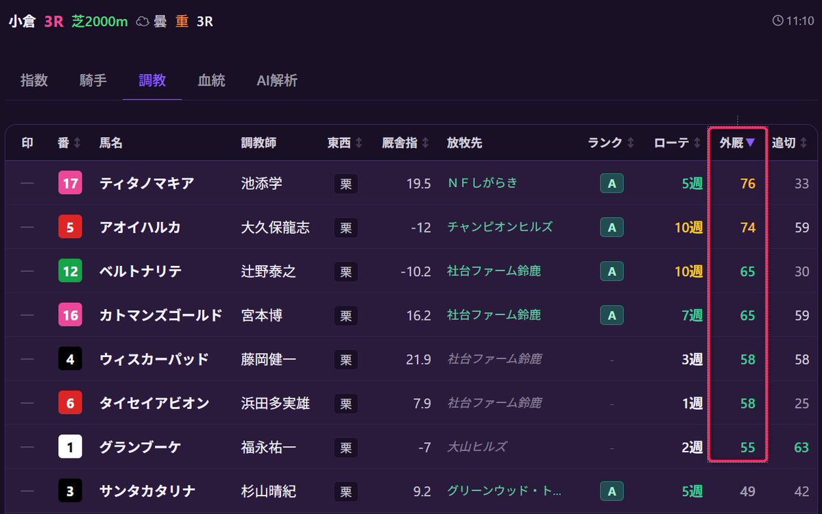
Task: Click mark dash for ティタノマキア row
Action: (x=27, y=184)
